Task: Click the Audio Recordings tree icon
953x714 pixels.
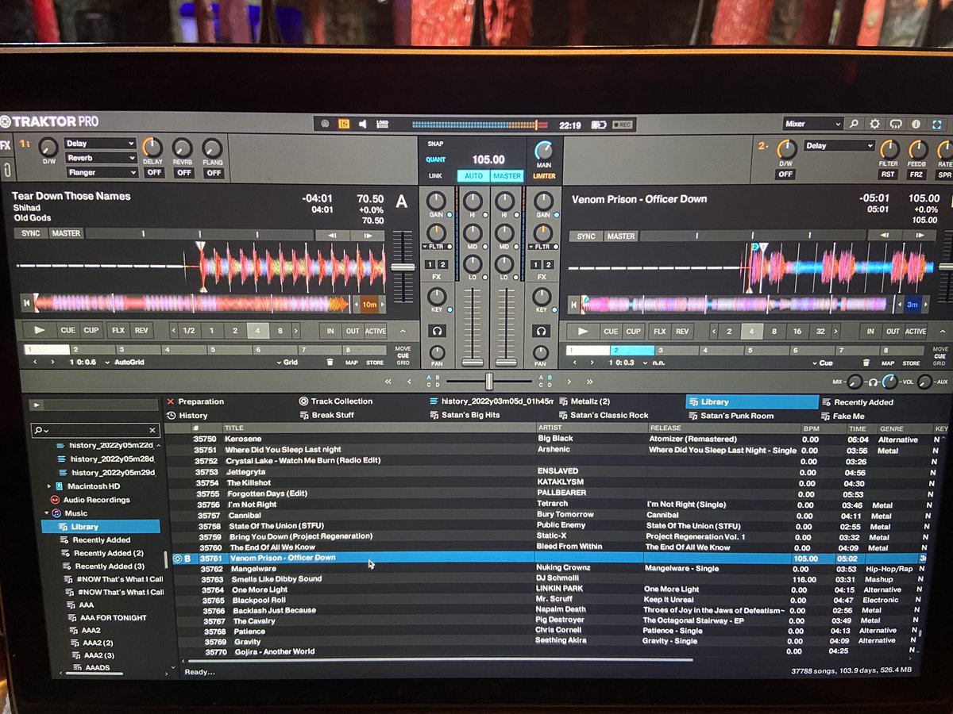Action: [x=54, y=500]
